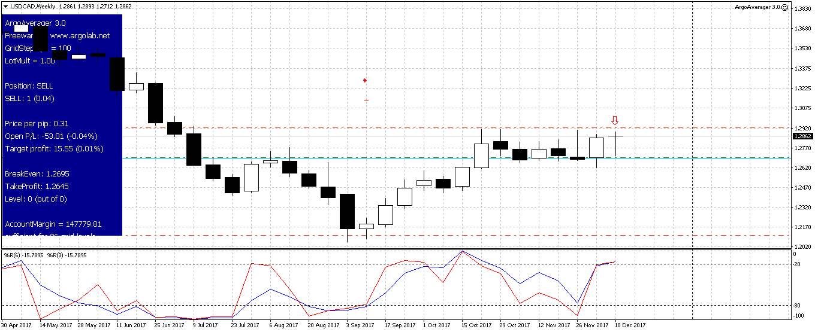Select 'Target profit: 15.55 (0.01%)' text
Viewport: 815px width, 332px height.
pyautogui.click(x=54, y=148)
